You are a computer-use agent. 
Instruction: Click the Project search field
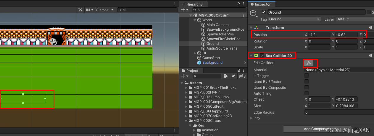point(206,76)
